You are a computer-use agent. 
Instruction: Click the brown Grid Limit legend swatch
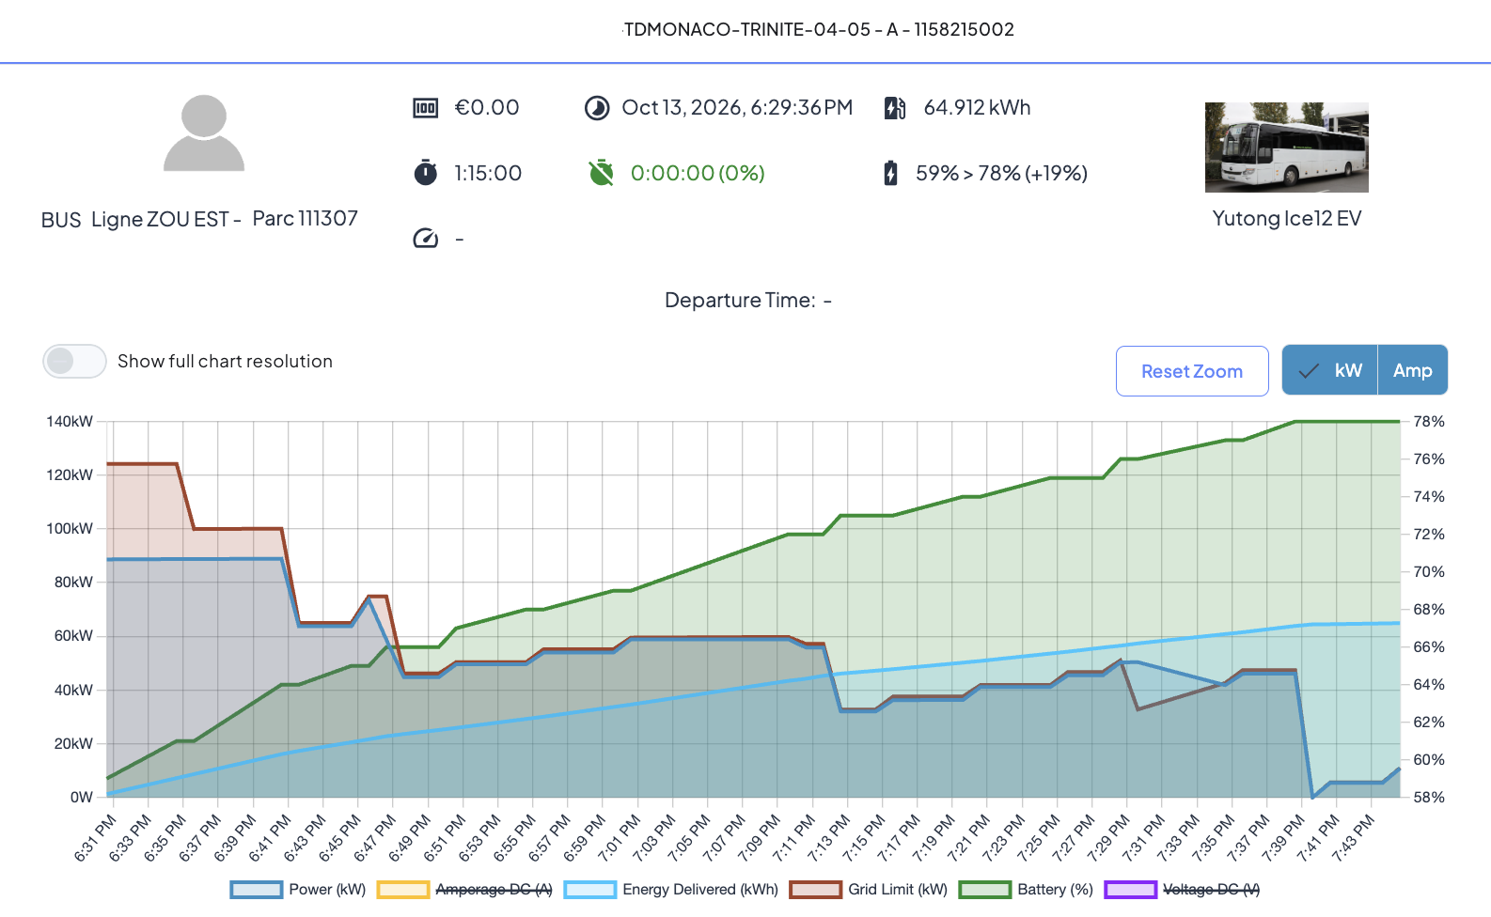(x=816, y=890)
